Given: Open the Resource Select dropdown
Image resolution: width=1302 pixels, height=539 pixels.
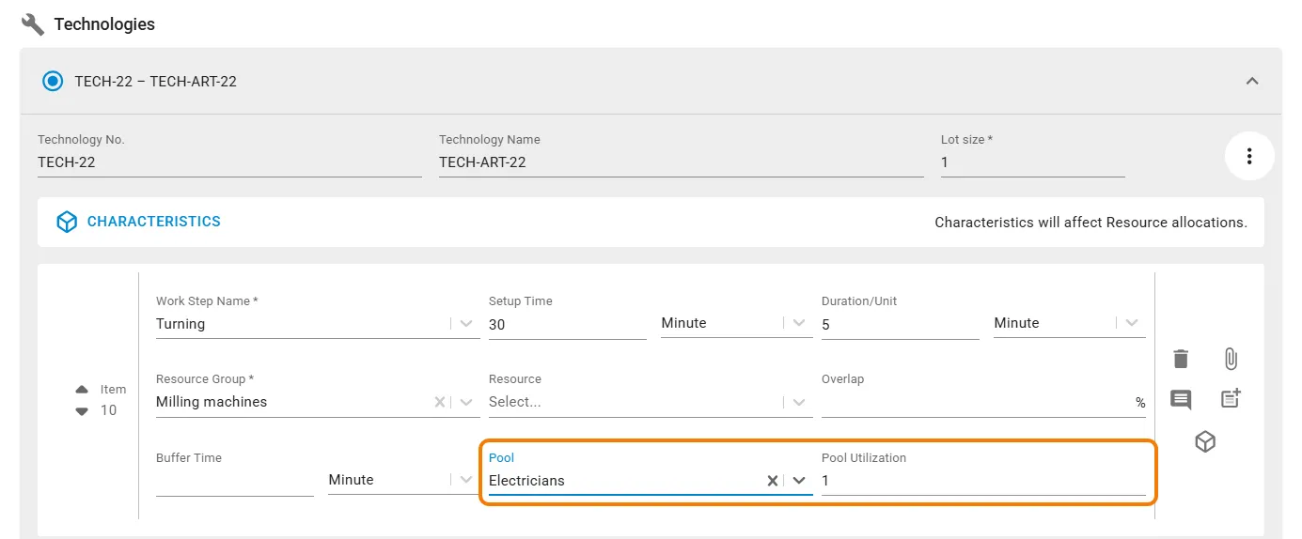Looking at the screenshot, I should click(799, 402).
